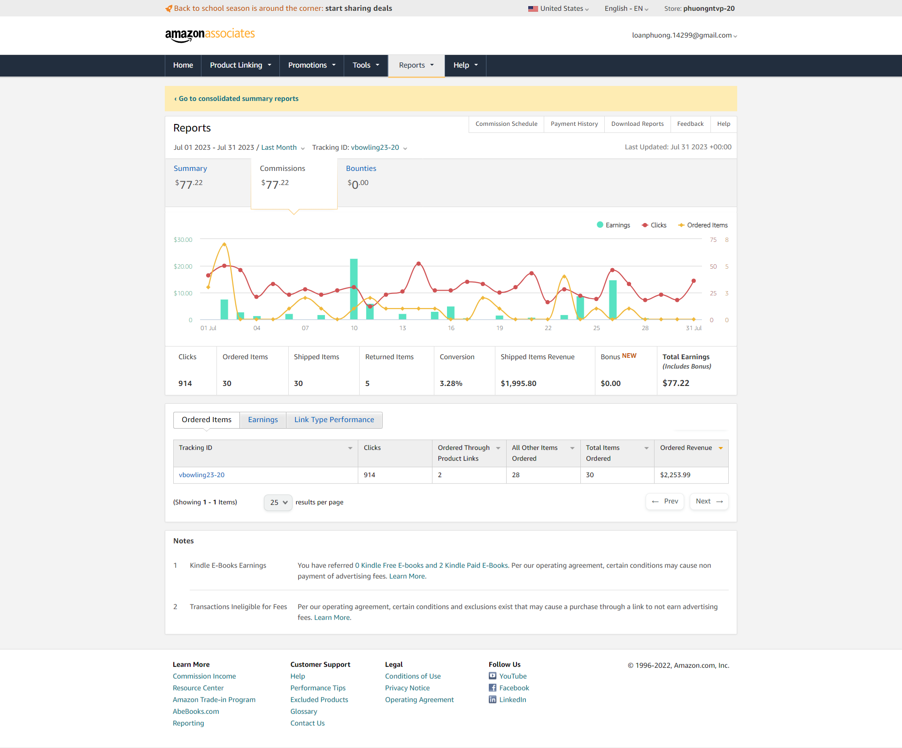Image resolution: width=902 pixels, height=748 pixels.
Task: Switch to the Ordered Items table tab
Action: [x=207, y=420]
